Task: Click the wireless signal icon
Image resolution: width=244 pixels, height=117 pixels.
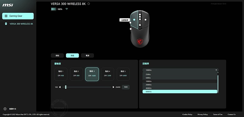Action: (x=67, y=9)
